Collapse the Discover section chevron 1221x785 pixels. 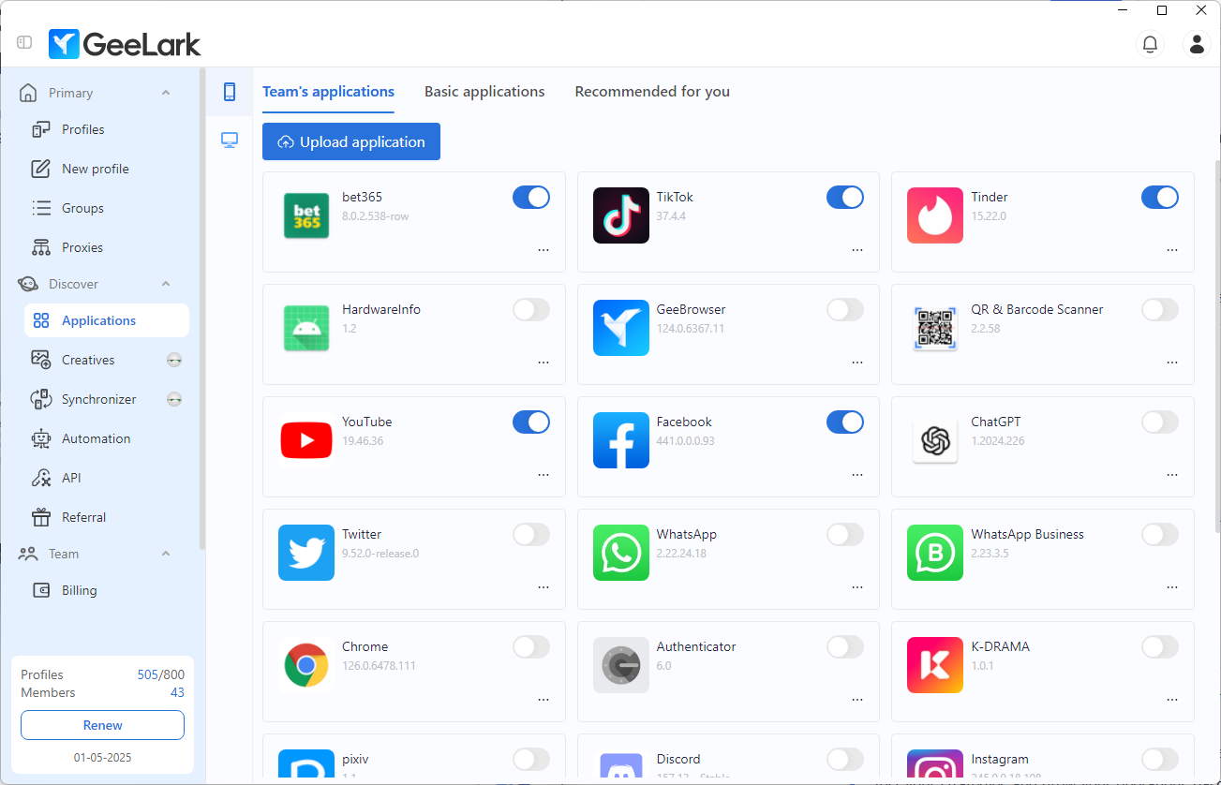click(166, 284)
